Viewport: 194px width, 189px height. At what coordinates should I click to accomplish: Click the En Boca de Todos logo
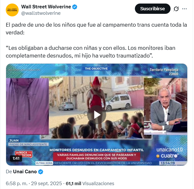[24, 154]
